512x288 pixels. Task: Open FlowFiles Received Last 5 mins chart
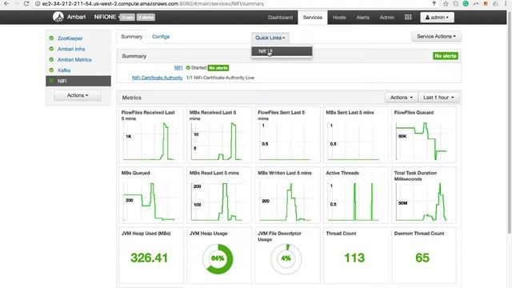150,134
